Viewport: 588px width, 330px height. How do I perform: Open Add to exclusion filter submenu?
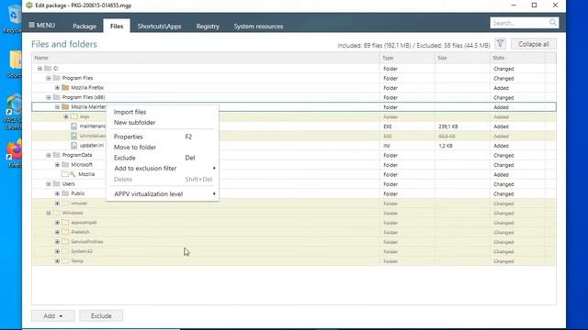coord(163,169)
